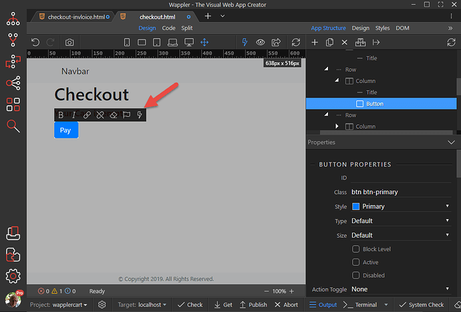Click the user profile avatar with Pro badge
Image resolution: width=461 pixels, height=312 pixels.
[13, 299]
